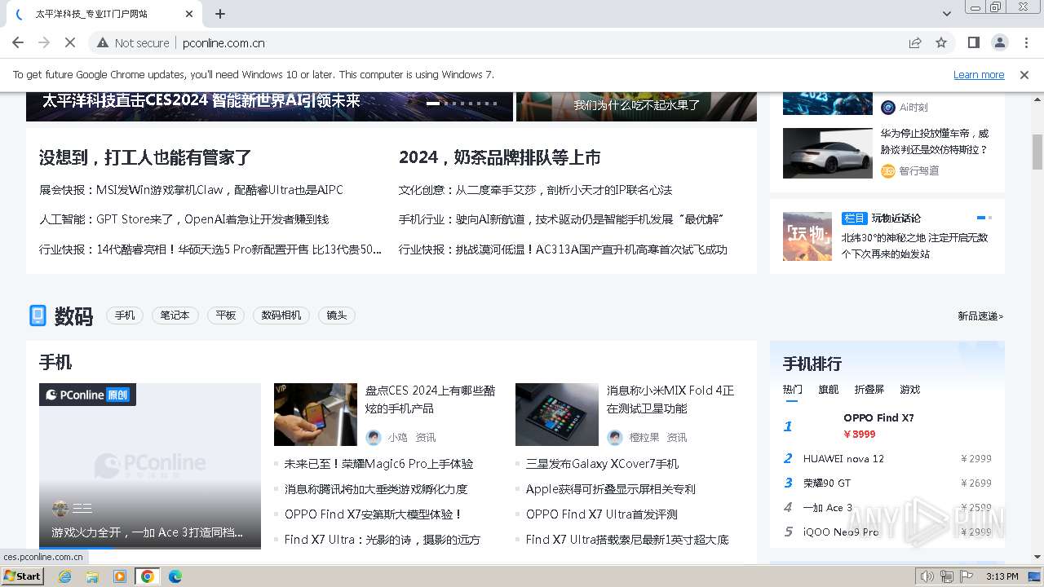Image resolution: width=1044 pixels, height=587 pixels.
Task: Switch ranking to the 游戏 tab
Action: coord(910,390)
